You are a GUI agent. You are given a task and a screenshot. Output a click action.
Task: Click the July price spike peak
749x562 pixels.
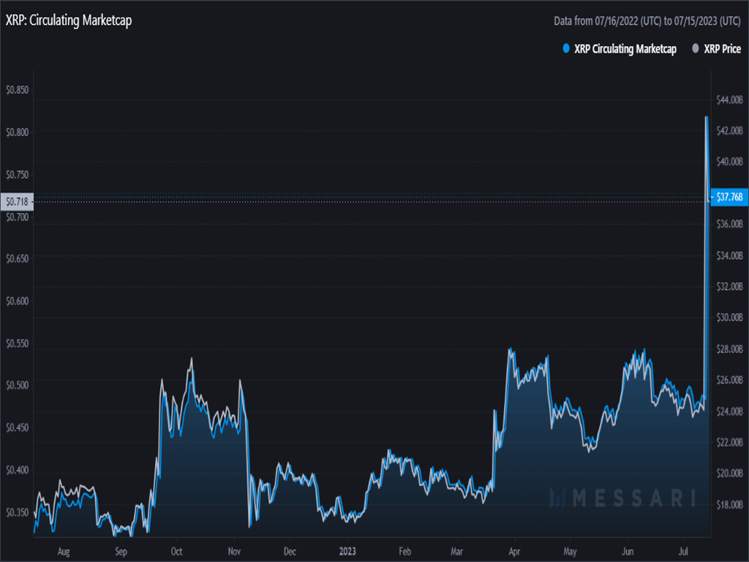[x=706, y=117]
